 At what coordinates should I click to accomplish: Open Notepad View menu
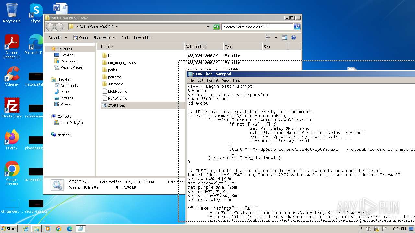[226, 80]
